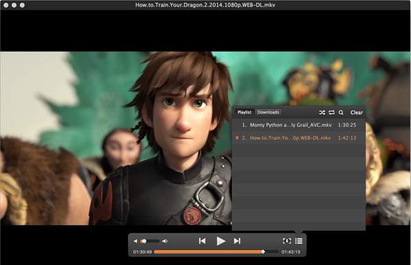Click the seek position diamond marker
Image resolution: width=411 pixels, height=265 pixels.
click(x=263, y=252)
